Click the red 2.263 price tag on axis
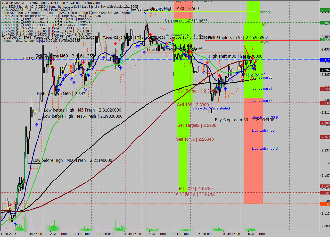 [x=325, y=137]
